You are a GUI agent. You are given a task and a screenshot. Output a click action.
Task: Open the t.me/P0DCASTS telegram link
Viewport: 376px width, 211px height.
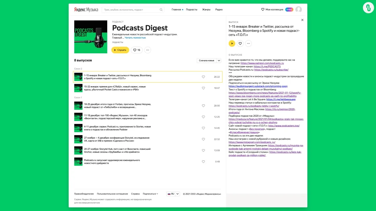tap(267, 67)
